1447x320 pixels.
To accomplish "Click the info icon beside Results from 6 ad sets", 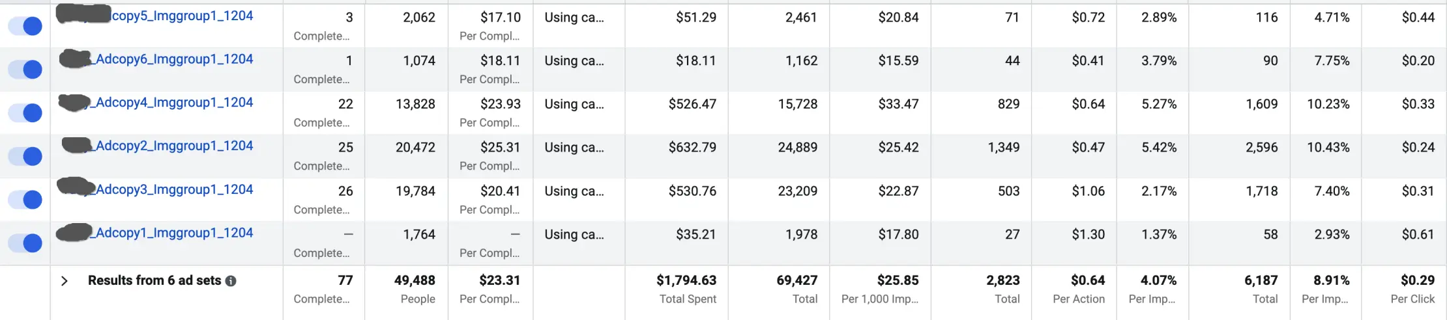I will click(231, 281).
